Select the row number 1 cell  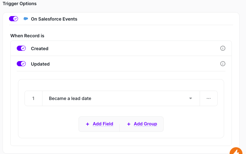33,98
